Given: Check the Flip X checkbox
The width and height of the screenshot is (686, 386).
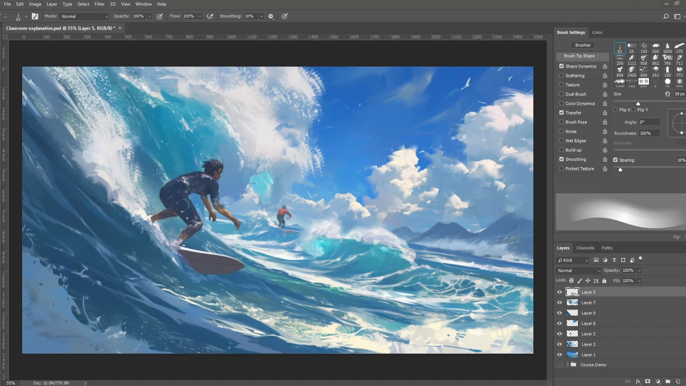Looking at the screenshot, I should pos(615,110).
